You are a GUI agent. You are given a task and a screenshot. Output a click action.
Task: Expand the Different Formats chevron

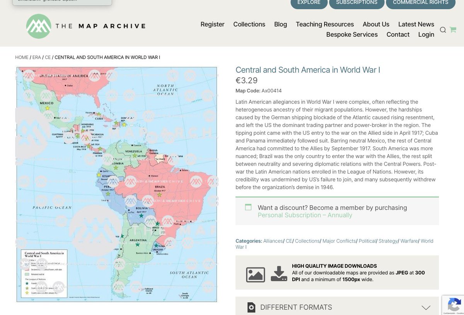point(426,308)
